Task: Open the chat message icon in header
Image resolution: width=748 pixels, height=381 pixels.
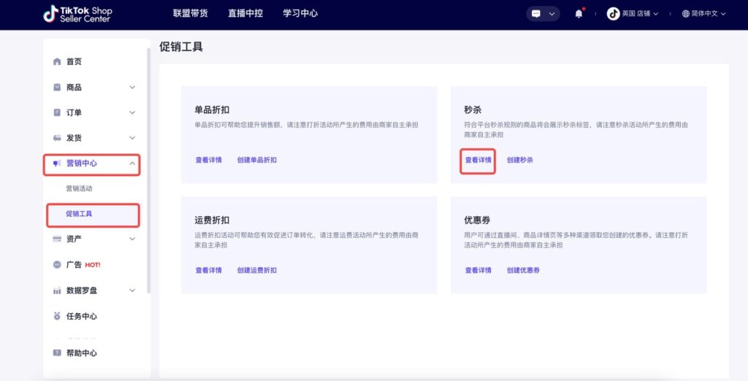Action: tap(536, 14)
